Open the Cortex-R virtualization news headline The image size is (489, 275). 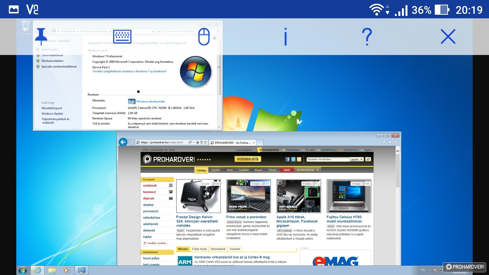(232, 257)
